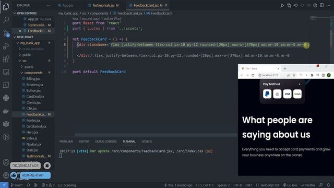
Task: Click the remote window icon in status bar
Action: (x=4, y=185)
